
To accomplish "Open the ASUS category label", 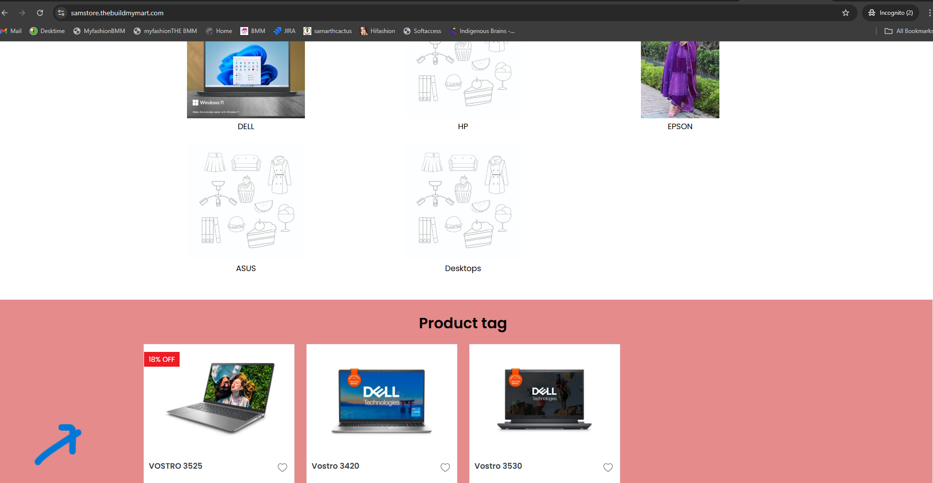I will [246, 269].
